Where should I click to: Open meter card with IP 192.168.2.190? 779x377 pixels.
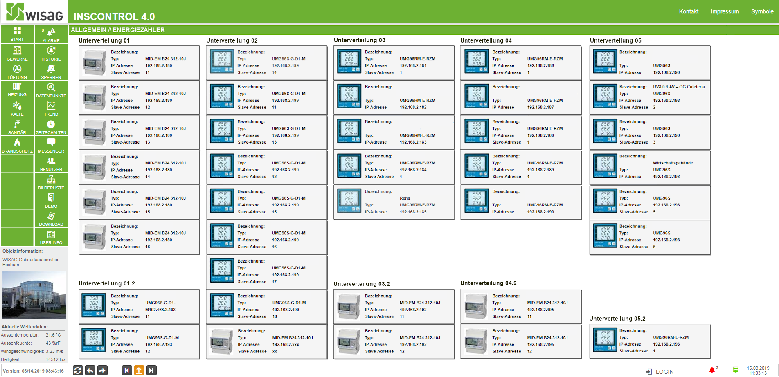pos(521,202)
